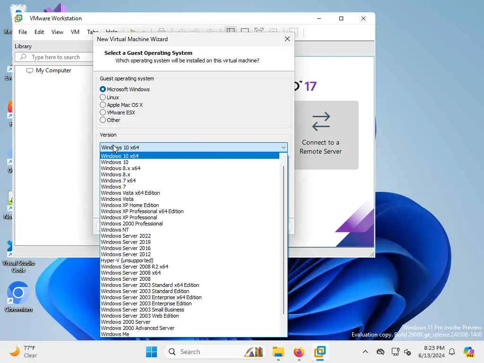The image size is (484, 363).
Task: Choose Windows Server 2003 Standard Edition
Action: [x=190, y=291]
